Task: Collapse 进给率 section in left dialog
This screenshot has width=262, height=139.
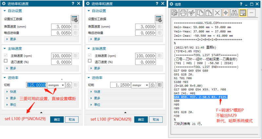Action: (x=5, y=78)
